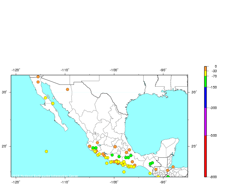Select the green band in the depth color scale
Viewport: 243px width, 188px height.
point(206,82)
